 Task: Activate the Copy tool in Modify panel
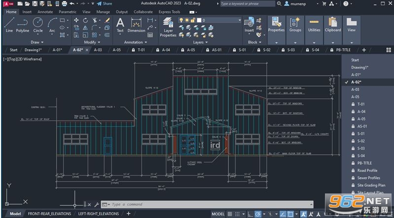76,27
